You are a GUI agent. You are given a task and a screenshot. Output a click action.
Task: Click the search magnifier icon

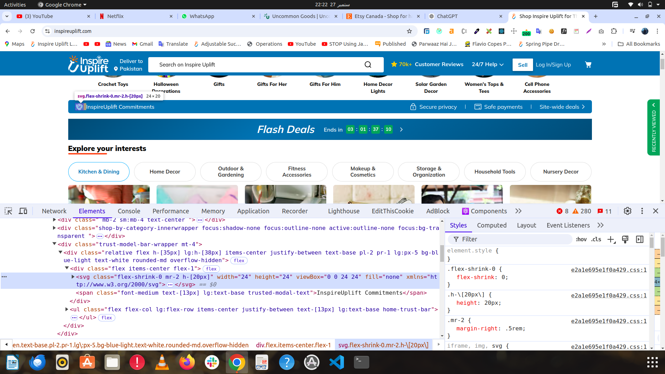pyautogui.click(x=368, y=65)
